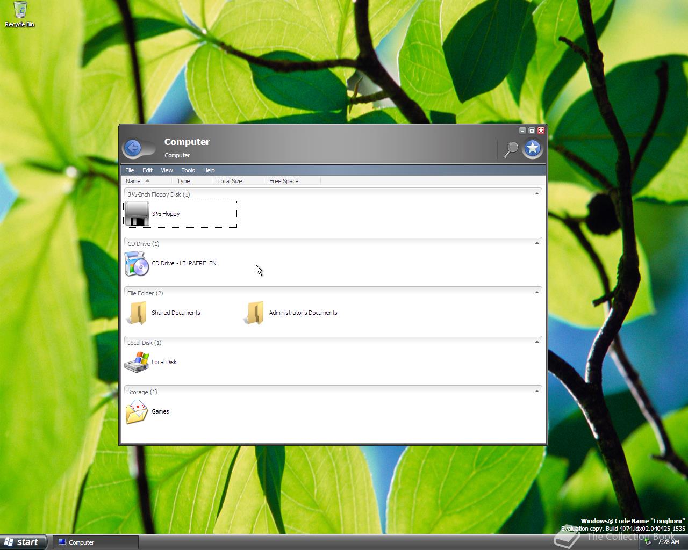
Task: Click the File Folder (2) group label
Action: (145, 293)
